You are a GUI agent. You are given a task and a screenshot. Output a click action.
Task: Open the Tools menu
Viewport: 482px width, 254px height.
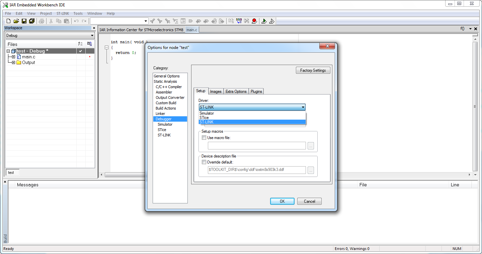pos(78,13)
